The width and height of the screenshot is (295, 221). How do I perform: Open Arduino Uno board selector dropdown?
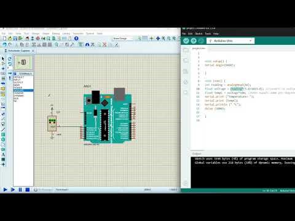(230, 41)
